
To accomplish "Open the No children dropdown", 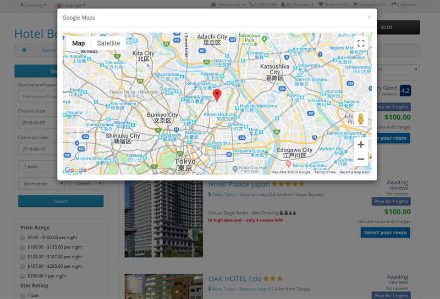I will pos(42,184).
